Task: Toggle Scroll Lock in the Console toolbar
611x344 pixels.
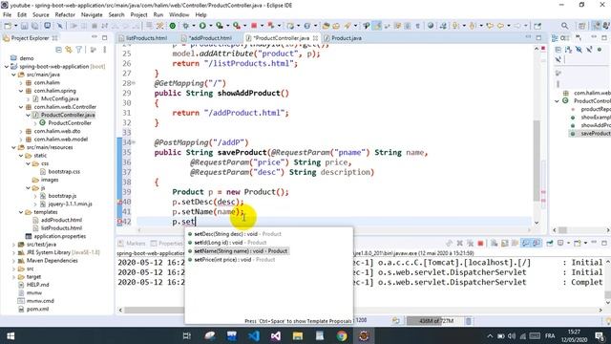Action: (505, 244)
